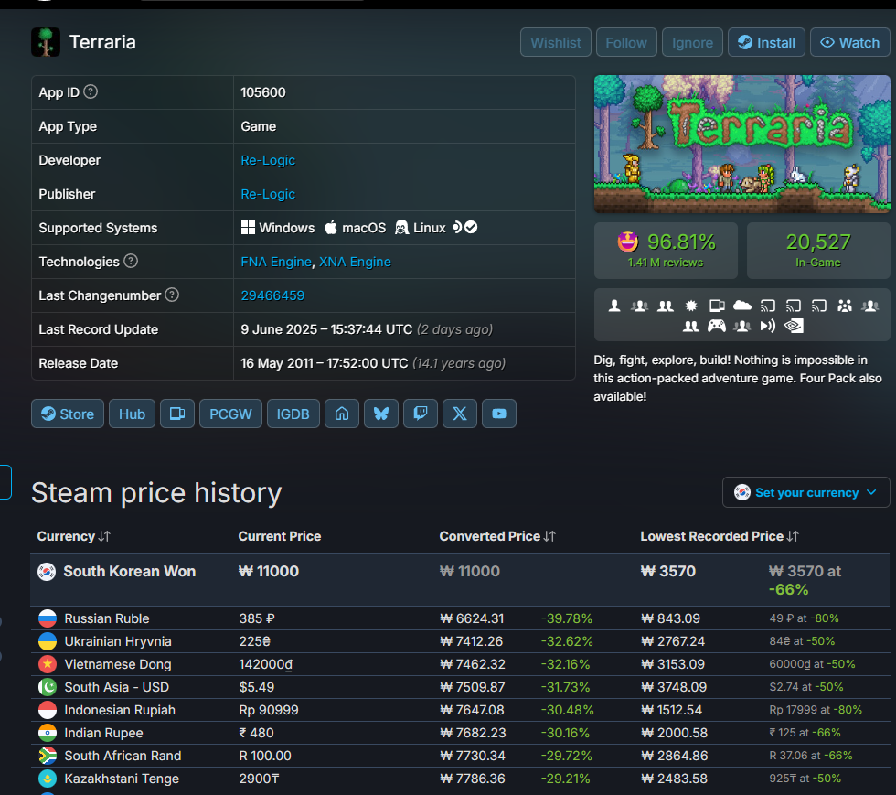Click the Indian flag icon in Rupee row
The height and width of the screenshot is (795, 896).
tap(48, 733)
